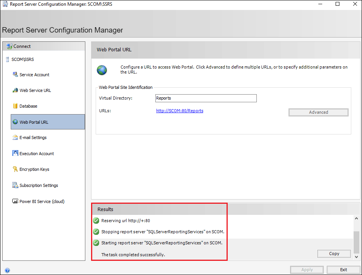362x275 pixels.
Task: Click the green check beside Starting report server
Action: (x=96, y=243)
